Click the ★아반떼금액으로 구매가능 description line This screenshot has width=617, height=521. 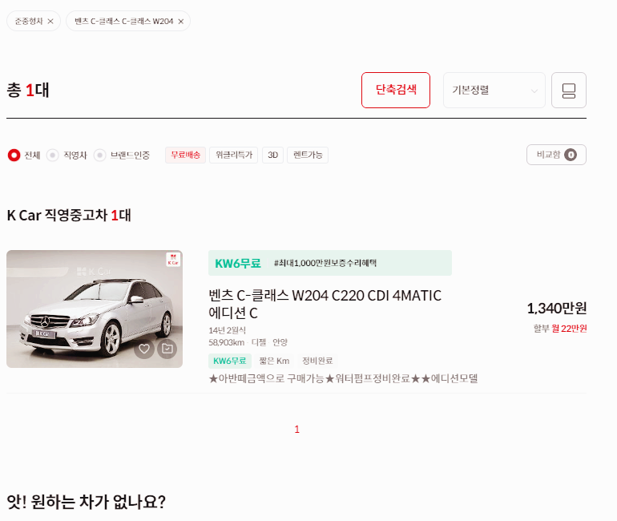(x=343, y=378)
